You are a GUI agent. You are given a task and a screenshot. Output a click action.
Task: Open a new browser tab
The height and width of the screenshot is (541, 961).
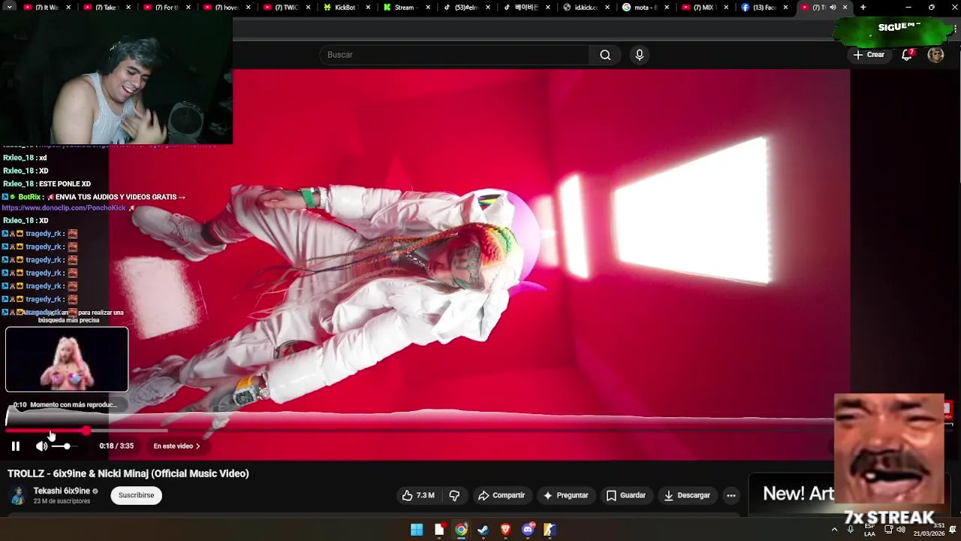pos(863,8)
